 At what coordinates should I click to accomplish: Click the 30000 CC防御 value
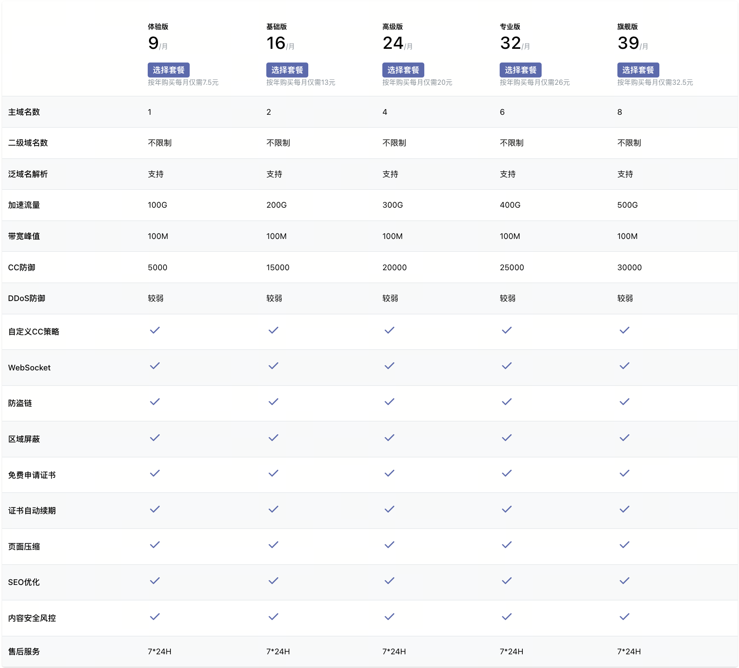click(x=629, y=268)
